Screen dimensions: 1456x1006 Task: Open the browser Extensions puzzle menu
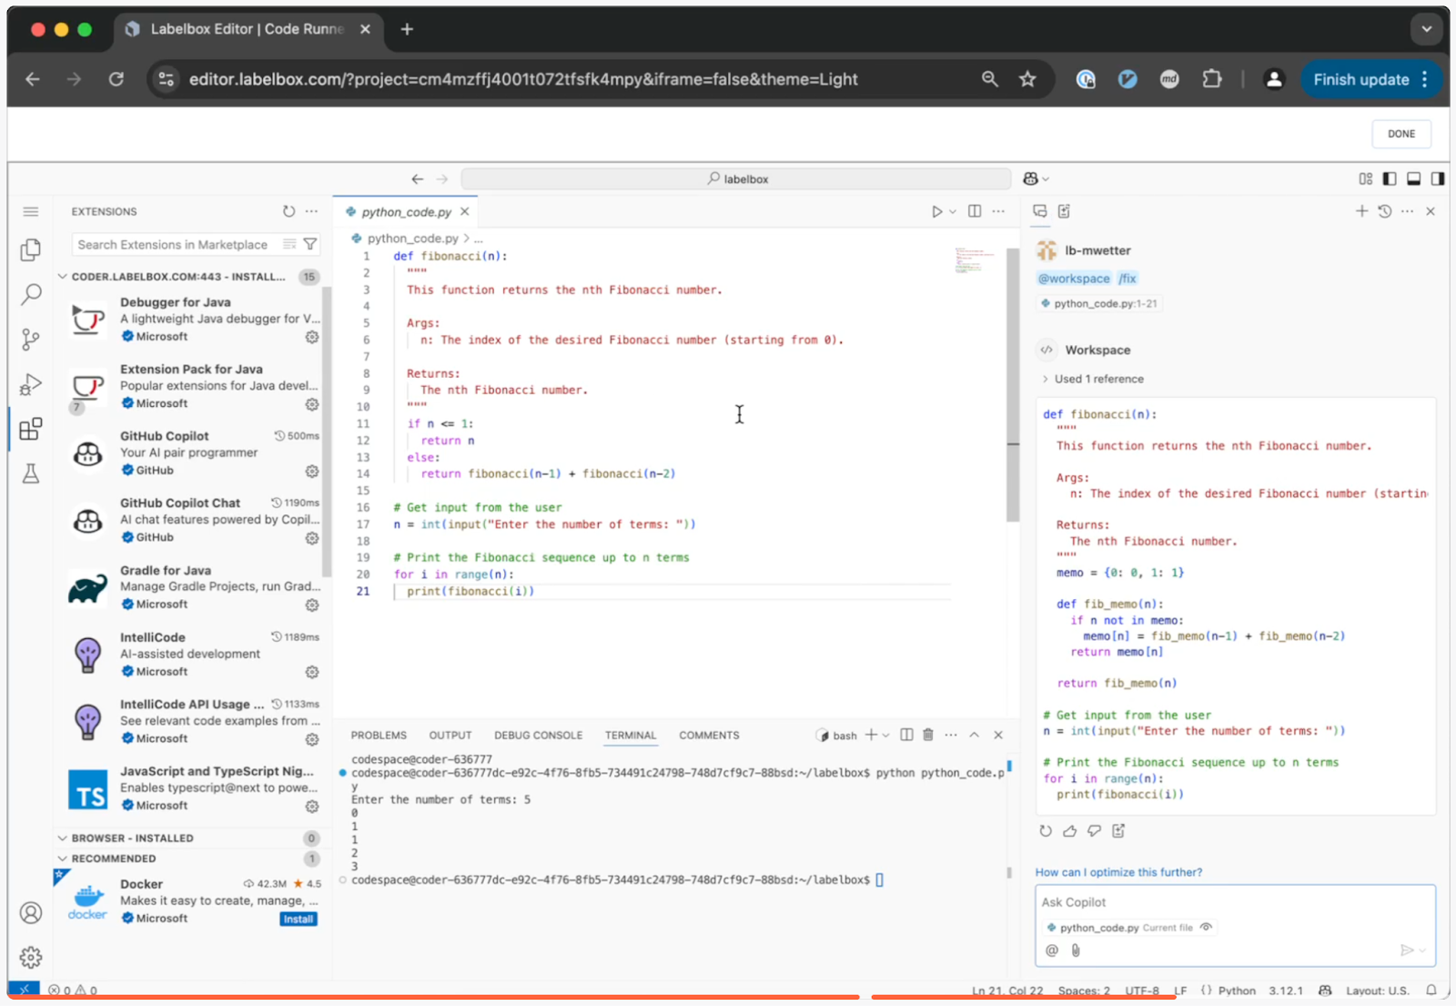(1212, 79)
